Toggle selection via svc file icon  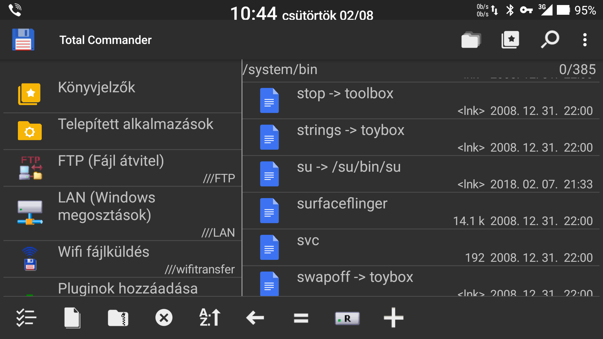[269, 247]
